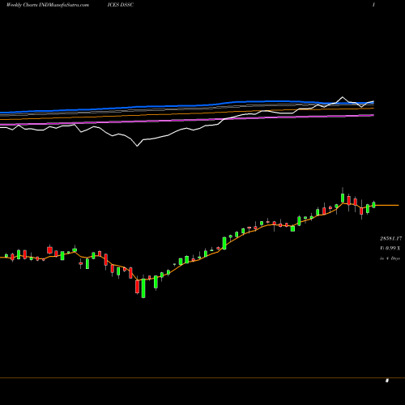Click the price value '28581.17'
405x405 pixels.
coord(390,239)
